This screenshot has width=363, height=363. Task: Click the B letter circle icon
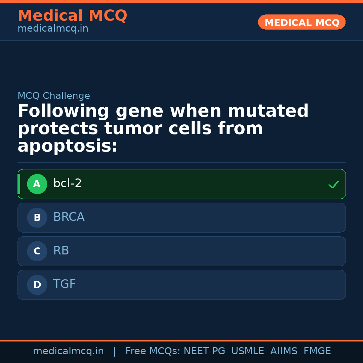click(x=37, y=217)
